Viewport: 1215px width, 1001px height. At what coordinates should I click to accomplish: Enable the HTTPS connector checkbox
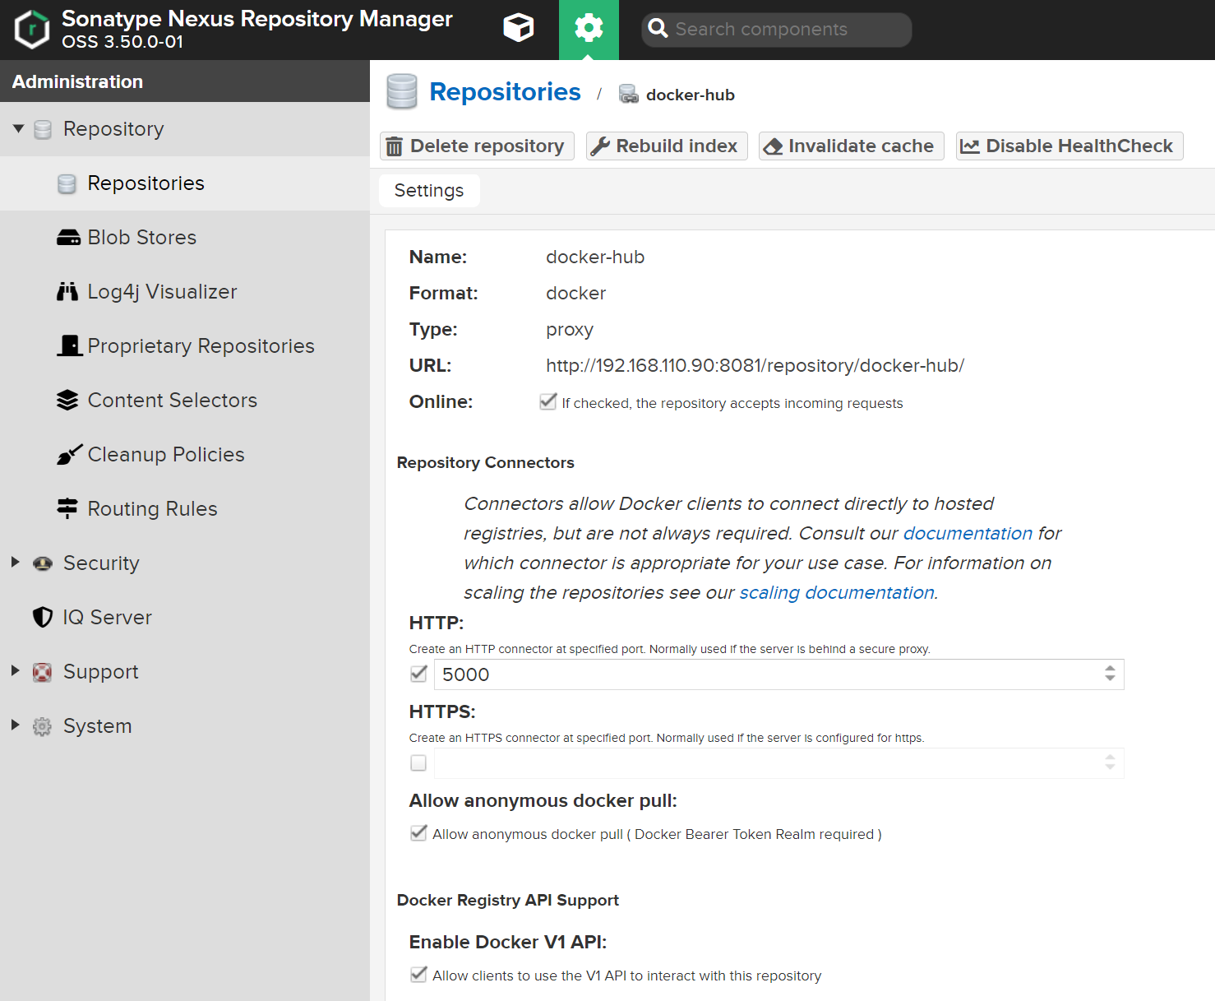click(x=418, y=763)
